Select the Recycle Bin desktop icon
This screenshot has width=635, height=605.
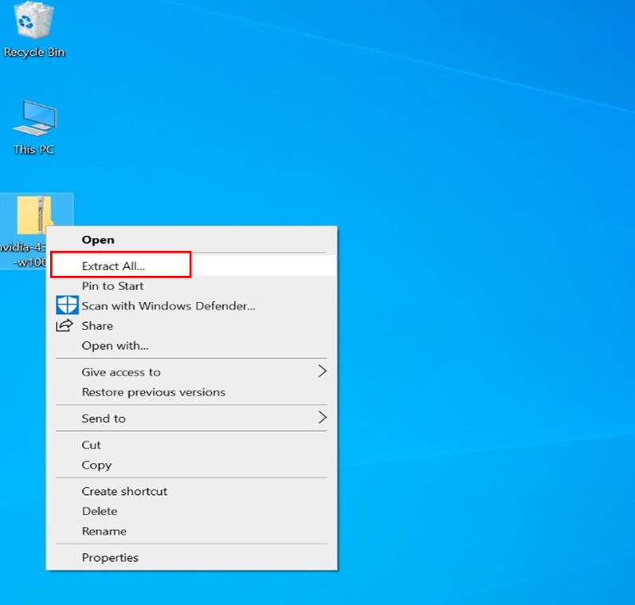click(x=34, y=20)
